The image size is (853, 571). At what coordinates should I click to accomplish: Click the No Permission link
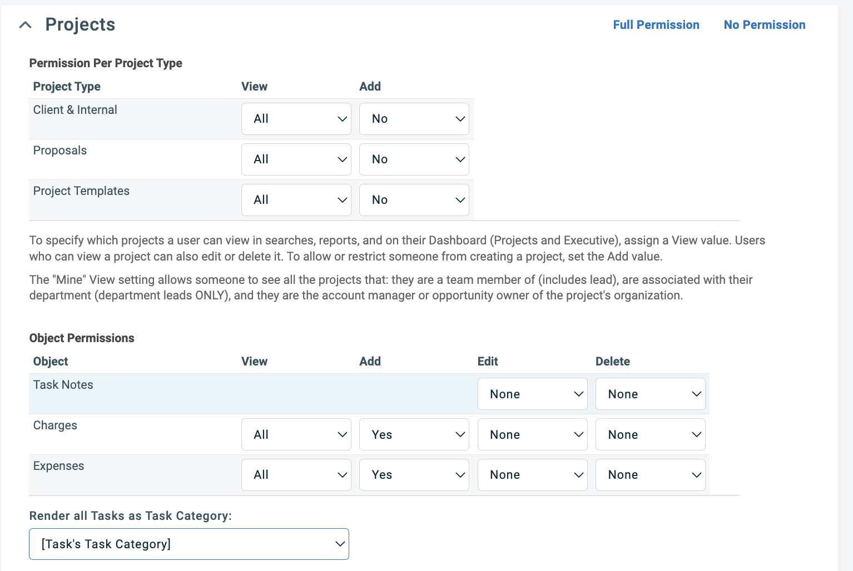(x=765, y=24)
